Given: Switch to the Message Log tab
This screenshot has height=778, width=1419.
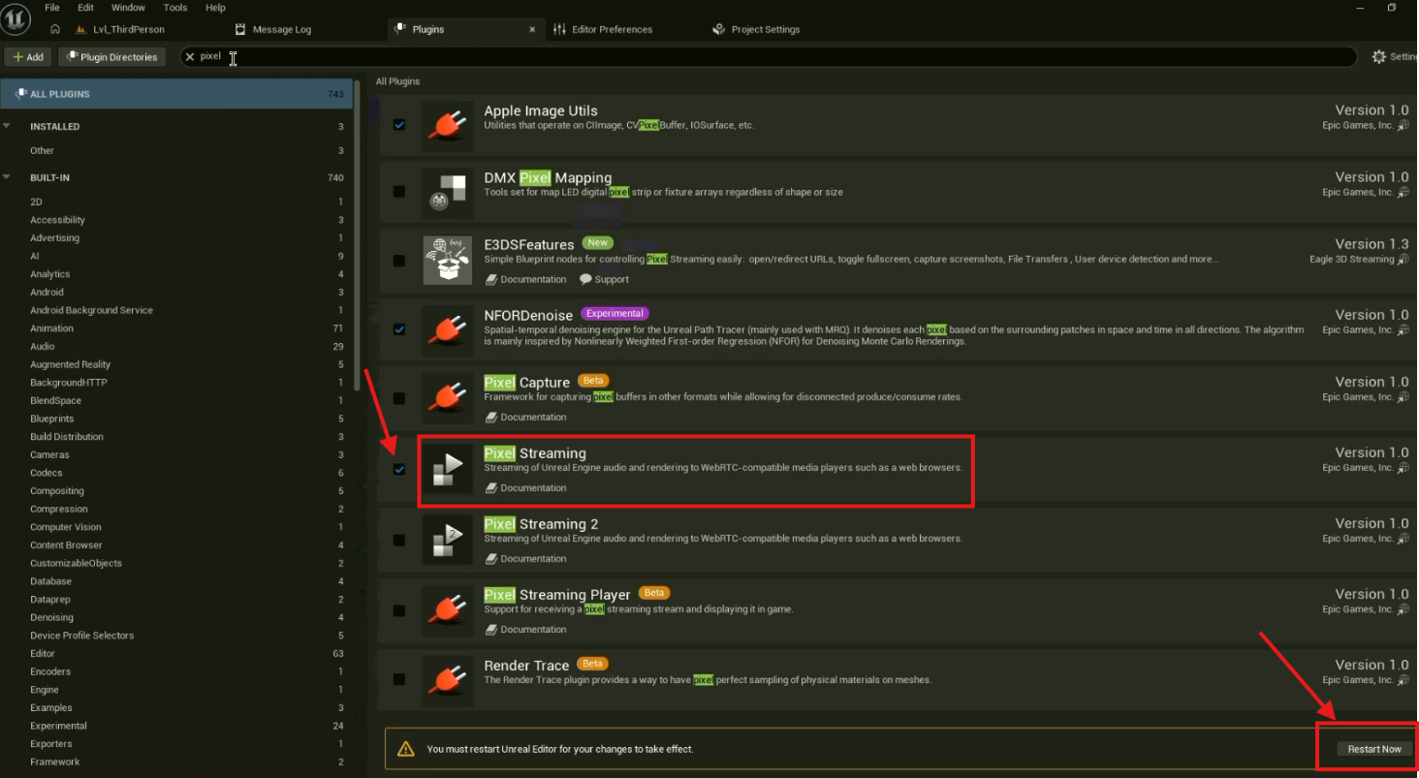Looking at the screenshot, I should coord(274,29).
